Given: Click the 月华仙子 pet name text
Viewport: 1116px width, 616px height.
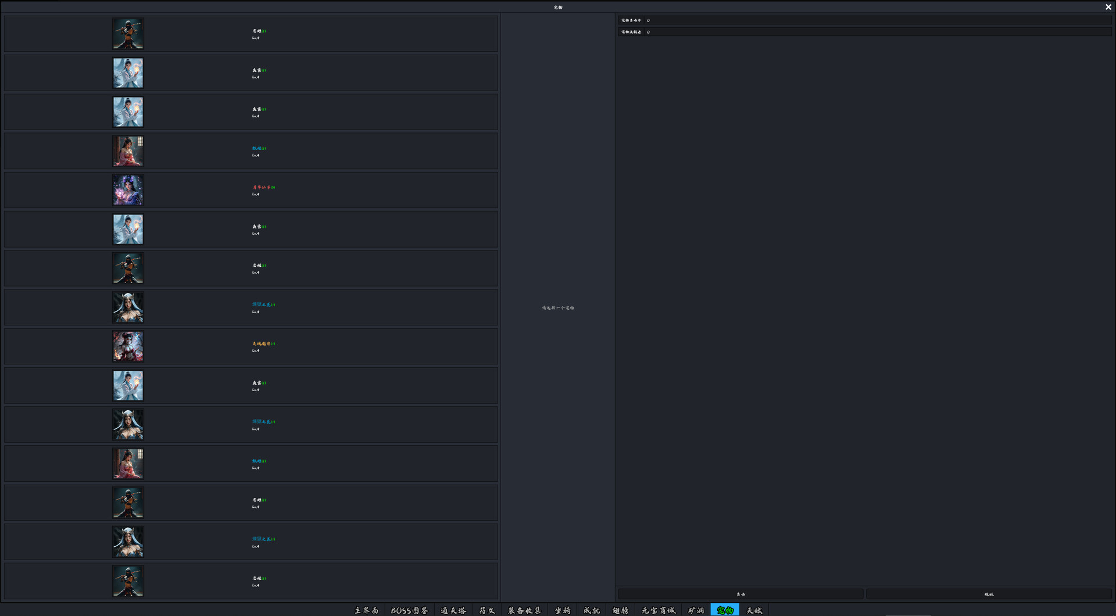Looking at the screenshot, I should (263, 187).
